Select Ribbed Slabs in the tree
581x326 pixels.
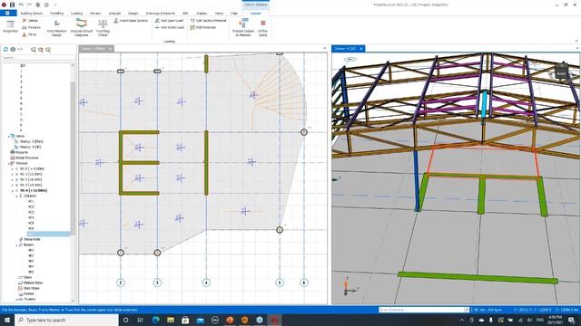pyautogui.click(x=33, y=283)
